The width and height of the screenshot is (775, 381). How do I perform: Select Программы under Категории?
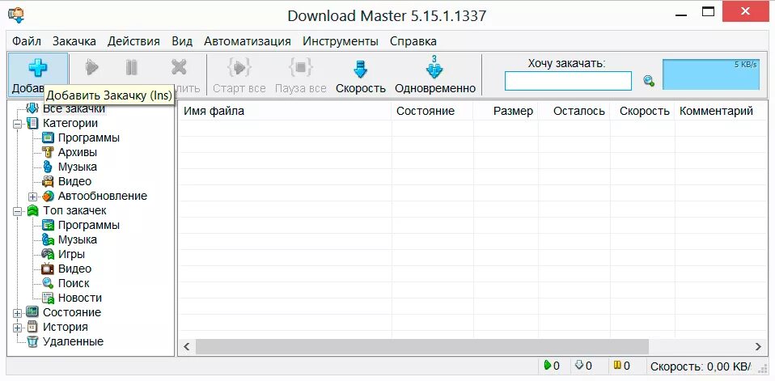coord(89,138)
